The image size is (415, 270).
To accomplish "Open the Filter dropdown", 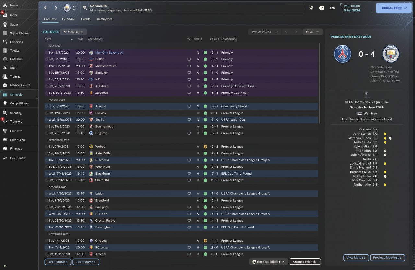I will point(313,32).
